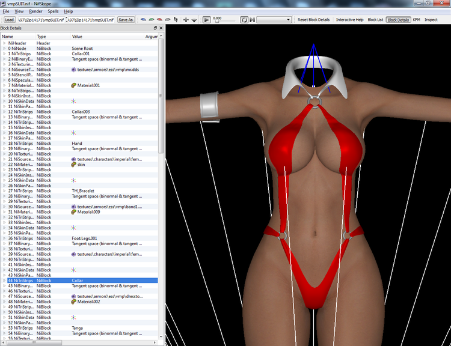This screenshot has width=451, height=346.
Task: Click the save file path field
Action: pos(91,20)
